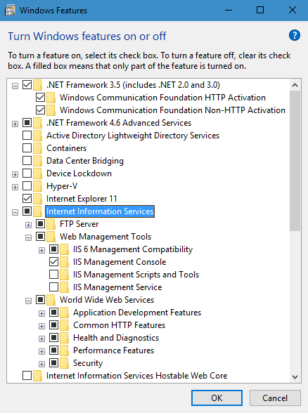The height and width of the screenshot is (413, 308).
Task: Click folder icon beside Common HTTP Features
Action: (x=65, y=325)
